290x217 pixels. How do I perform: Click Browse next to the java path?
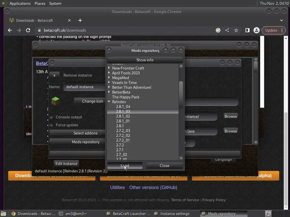point(231,131)
